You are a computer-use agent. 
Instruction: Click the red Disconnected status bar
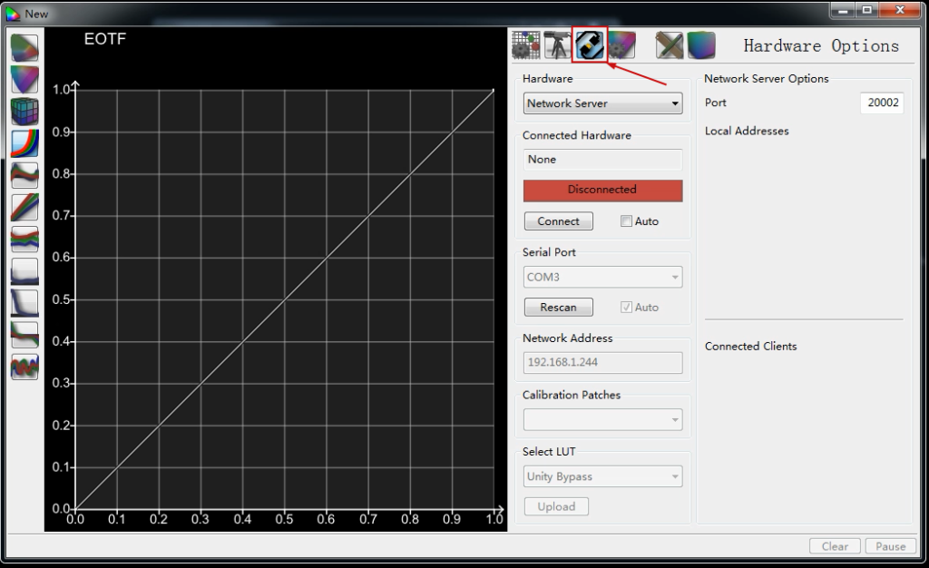click(602, 191)
